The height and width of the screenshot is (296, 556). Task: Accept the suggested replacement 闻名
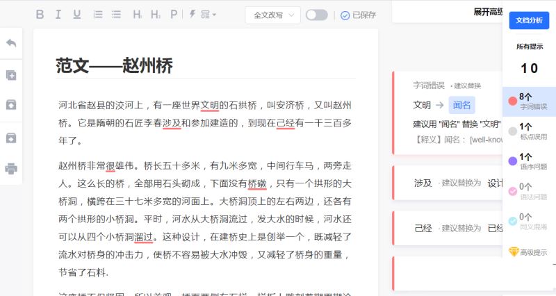click(461, 105)
